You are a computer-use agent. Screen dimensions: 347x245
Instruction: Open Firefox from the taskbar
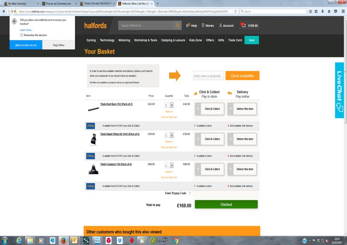(64, 240)
